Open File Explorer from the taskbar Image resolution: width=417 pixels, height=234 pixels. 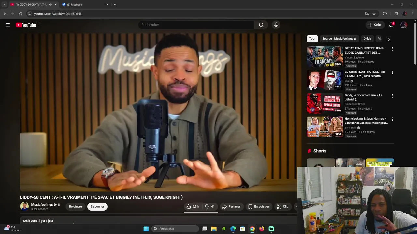[x=214, y=229]
